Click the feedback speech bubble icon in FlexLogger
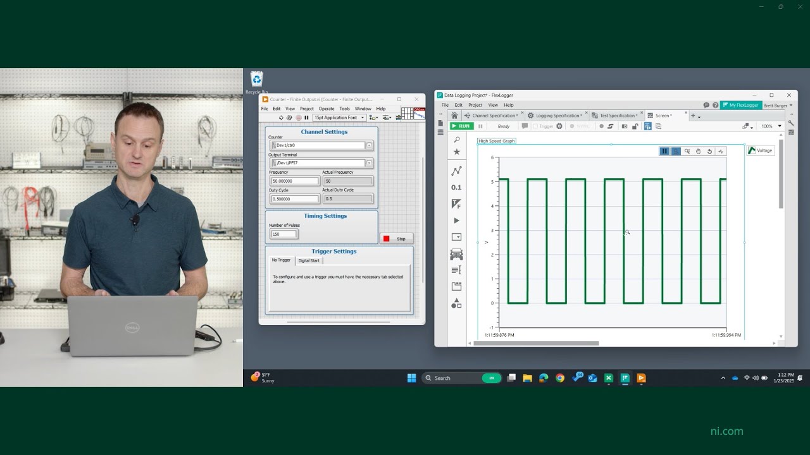Screen dimensions: 810x455 (706, 106)
